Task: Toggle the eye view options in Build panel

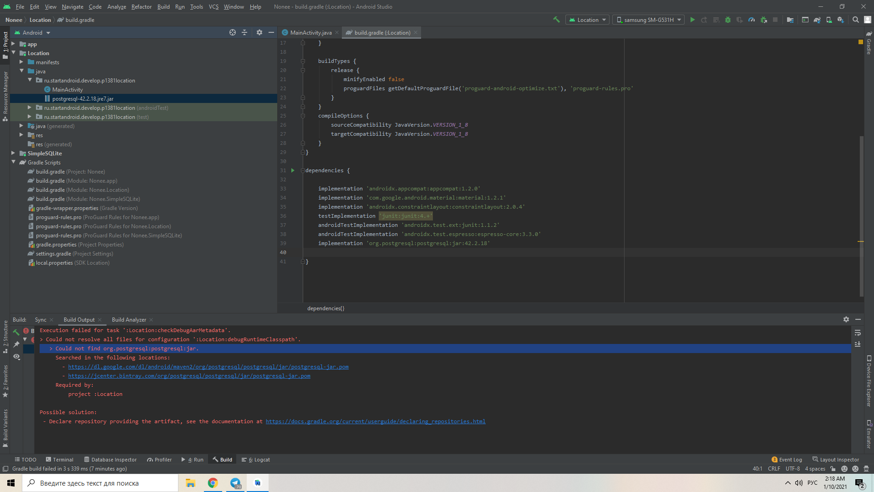Action: pyautogui.click(x=16, y=357)
